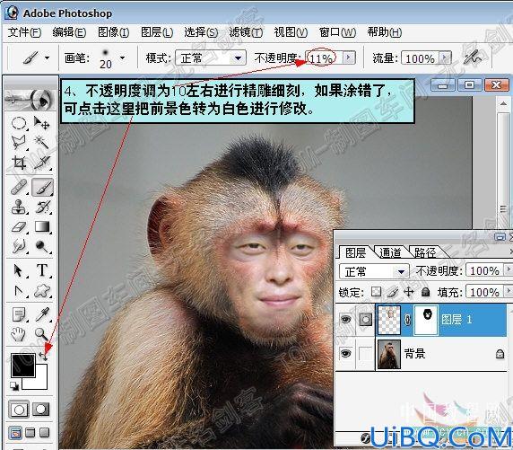Choose Standard Screen Mode

(x=15, y=433)
